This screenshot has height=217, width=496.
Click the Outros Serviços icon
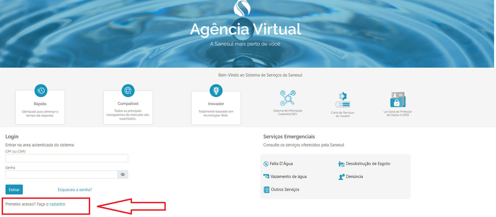266,189
